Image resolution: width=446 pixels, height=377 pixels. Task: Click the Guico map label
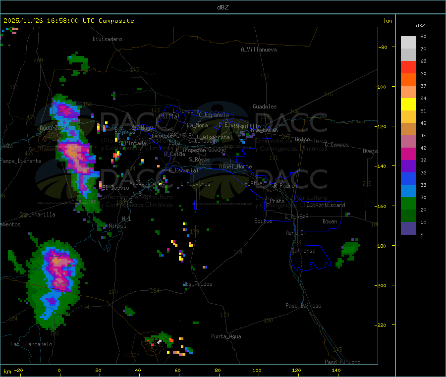(302, 139)
